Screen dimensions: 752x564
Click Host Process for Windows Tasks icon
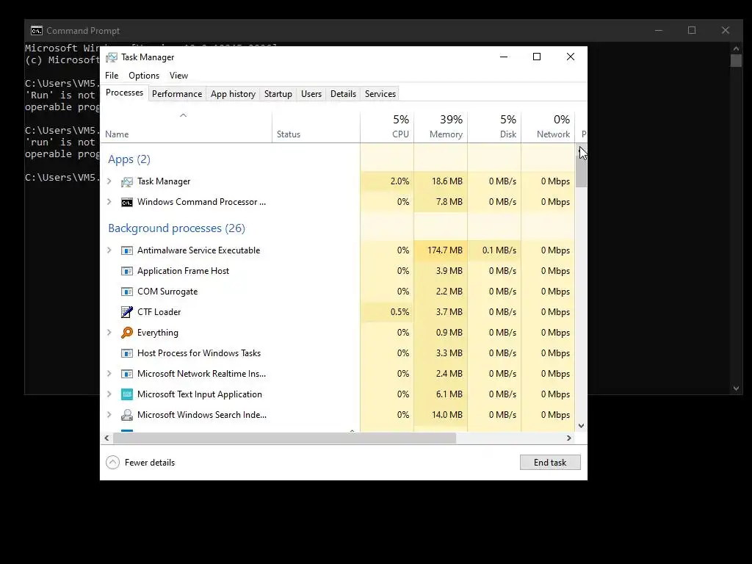126,353
